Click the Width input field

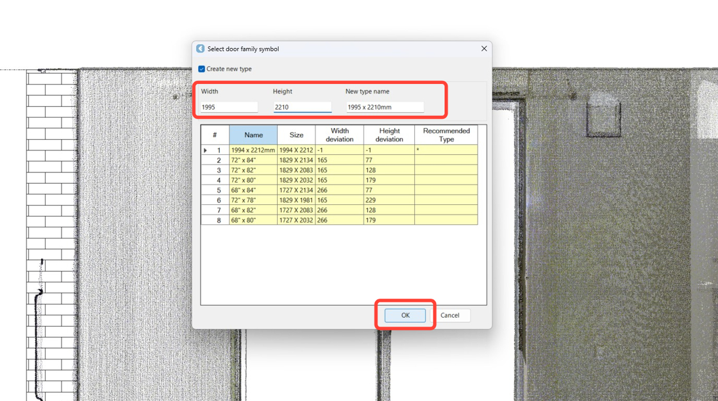pyautogui.click(x=229, y=107)
